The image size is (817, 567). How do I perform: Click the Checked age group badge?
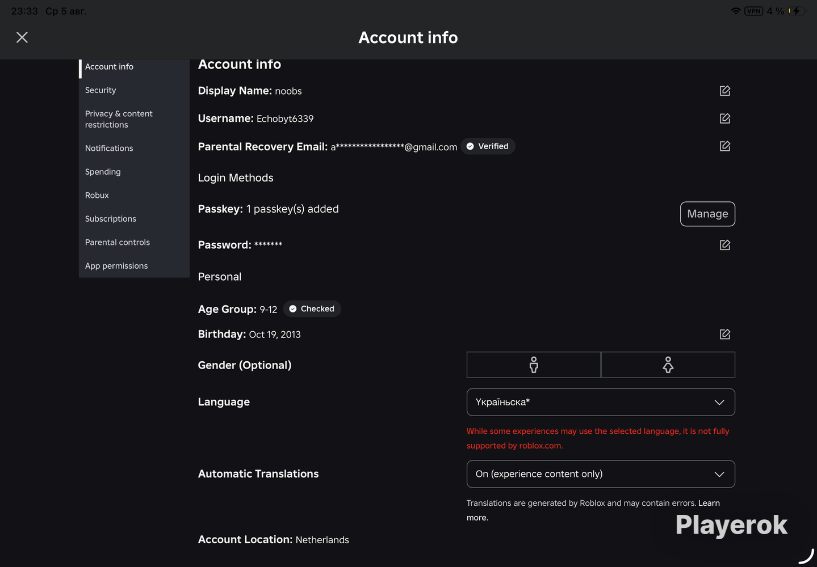(x=312, y=309)
